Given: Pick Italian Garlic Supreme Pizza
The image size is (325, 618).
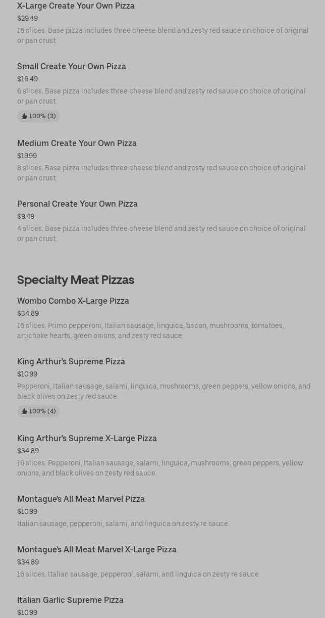Looking at the screenshot, I should (x=70, y=600).
